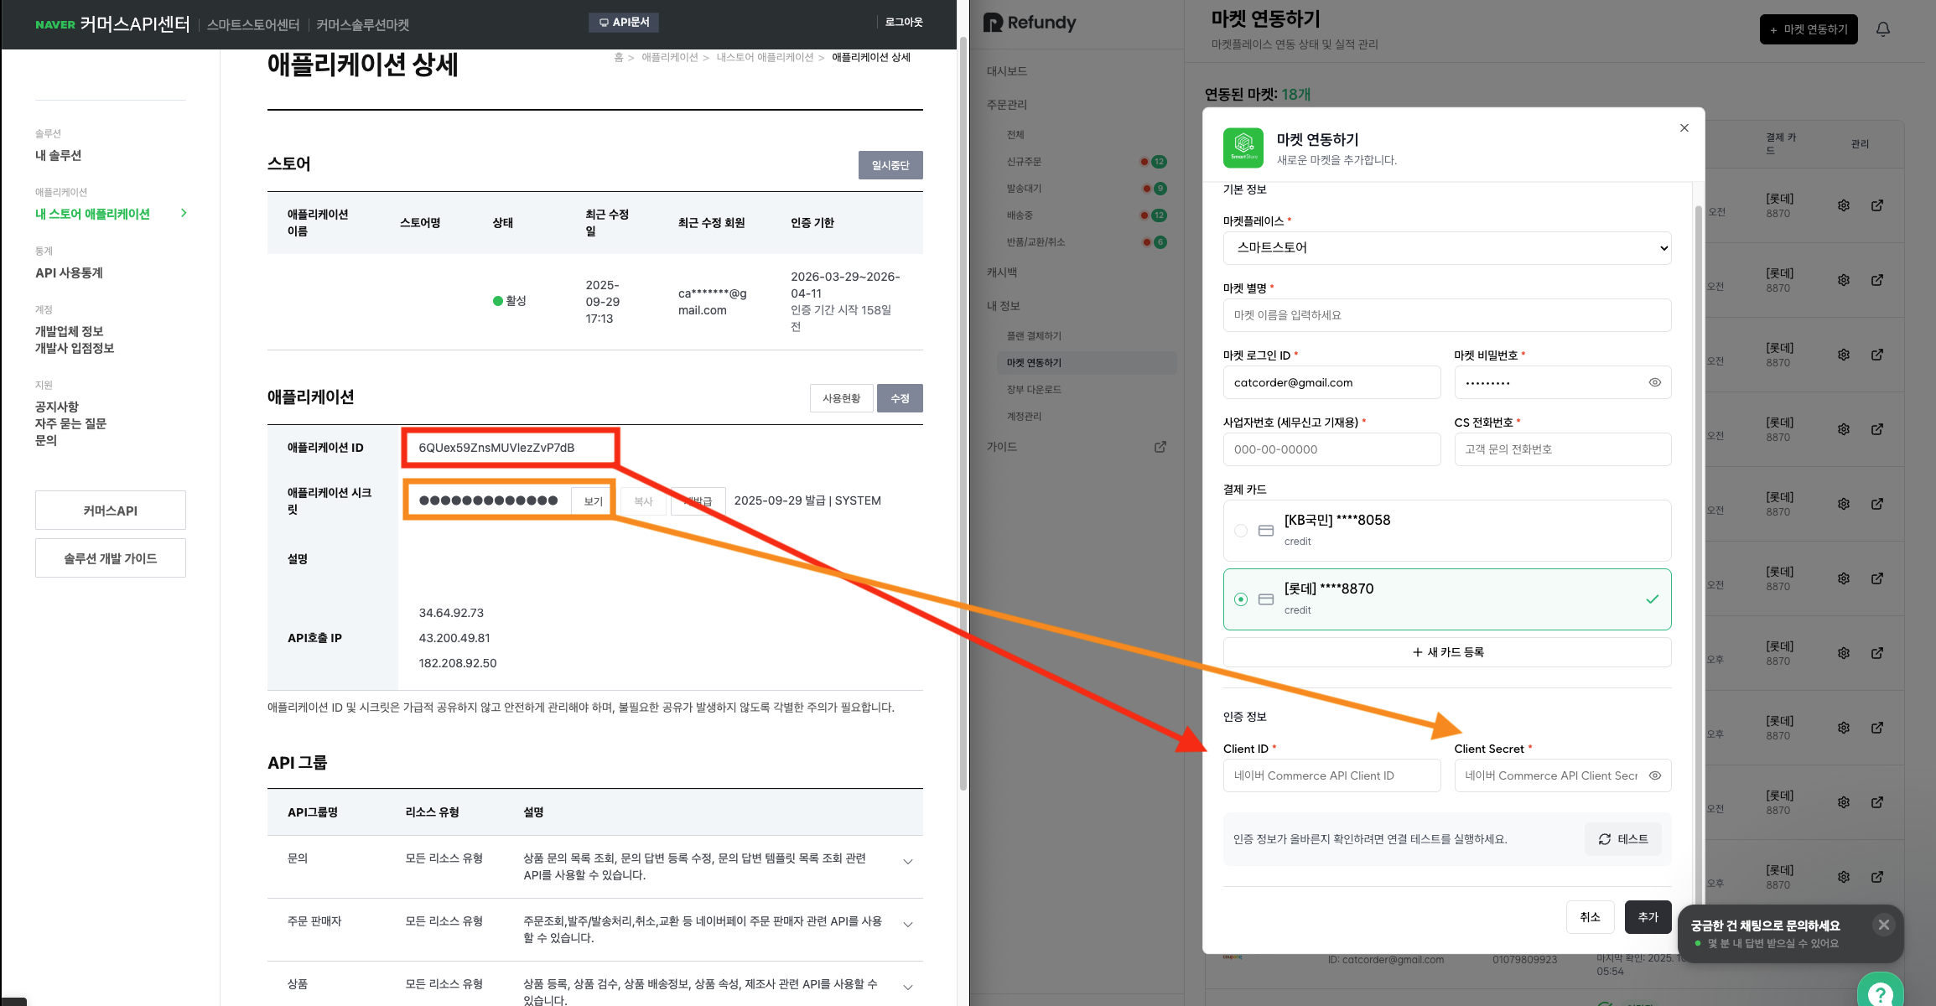Open 플랜 결제하기 in the sidebar
This screenshot has width=1936, height=1006.
1035,336
